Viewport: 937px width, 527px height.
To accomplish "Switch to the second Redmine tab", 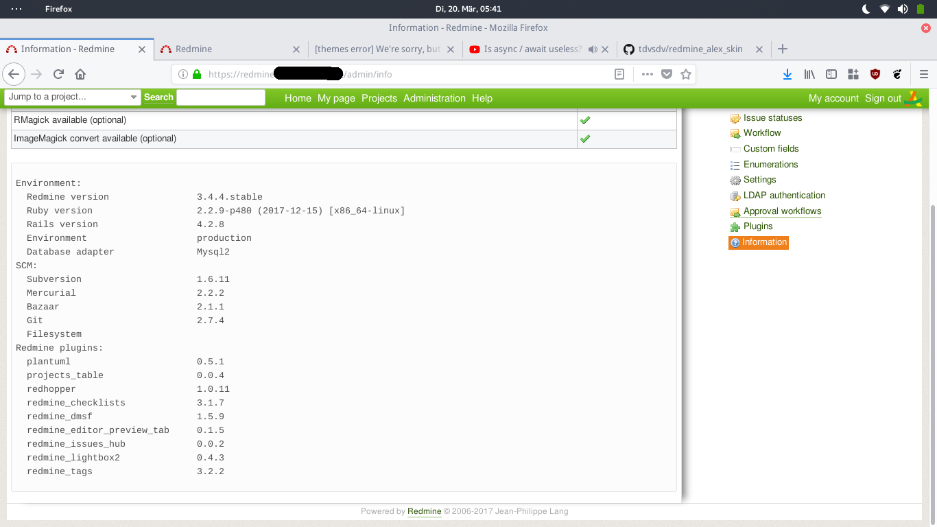I will click(x=230, y=49).
